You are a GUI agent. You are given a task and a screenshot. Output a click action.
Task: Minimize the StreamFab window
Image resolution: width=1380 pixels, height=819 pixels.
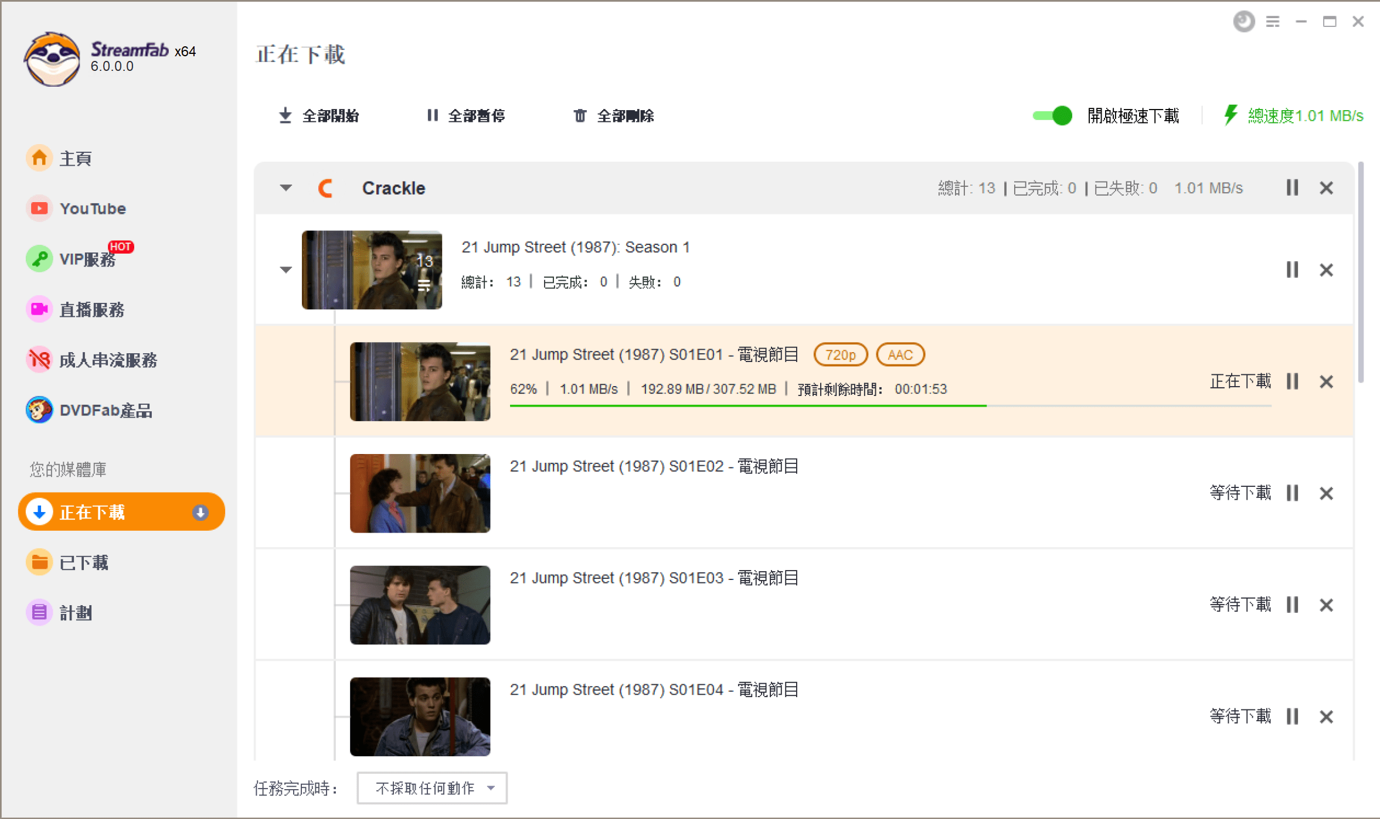tap(1301, 22)
